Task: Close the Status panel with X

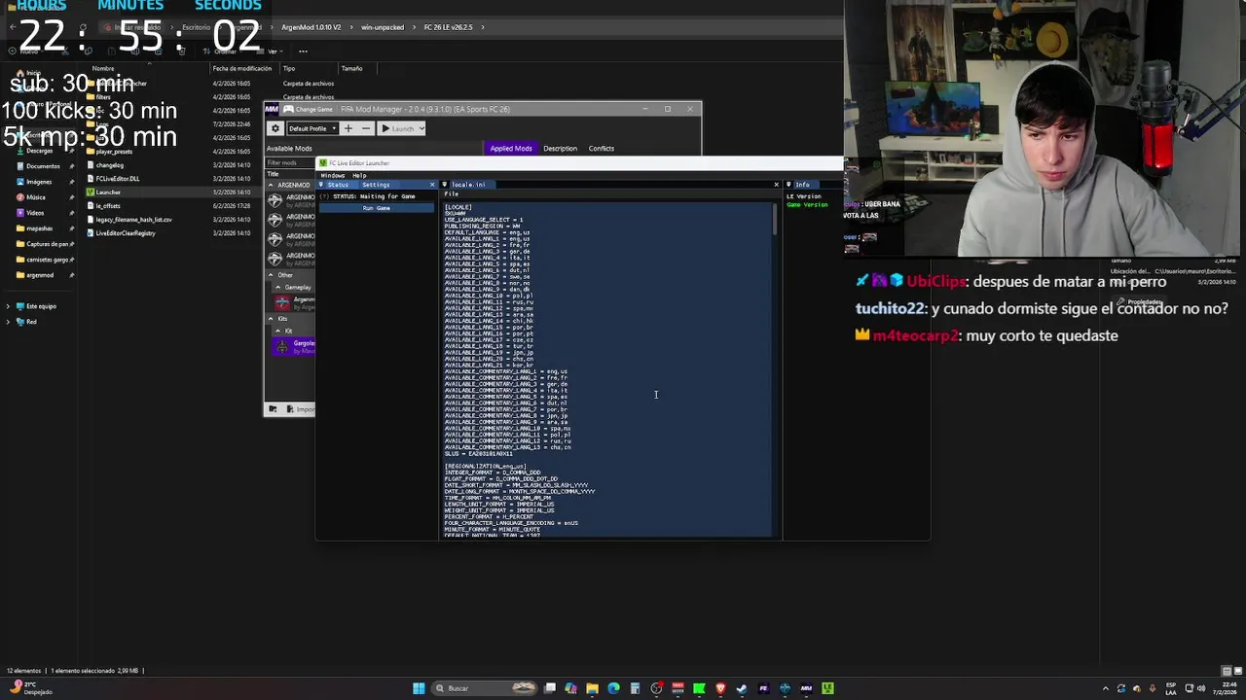Action: coord(432,185)
